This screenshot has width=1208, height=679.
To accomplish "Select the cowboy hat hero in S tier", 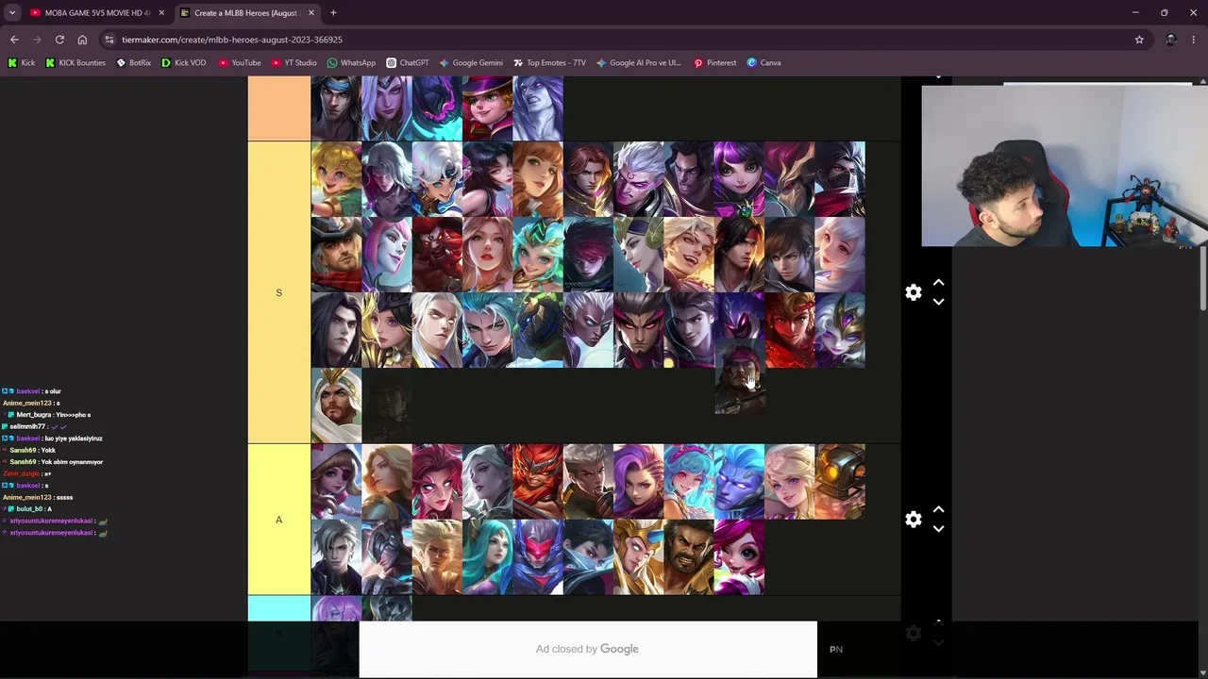I will pyautogui.click(x=336, y=255).
